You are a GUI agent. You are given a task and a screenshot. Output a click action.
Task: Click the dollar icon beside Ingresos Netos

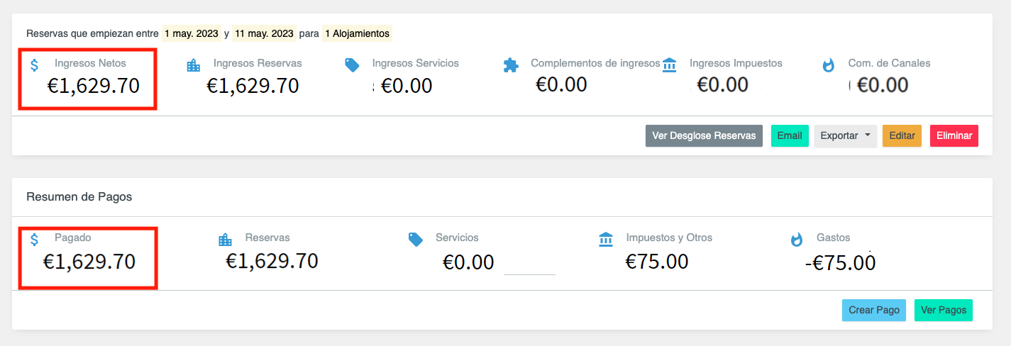[x=35, y=65]
